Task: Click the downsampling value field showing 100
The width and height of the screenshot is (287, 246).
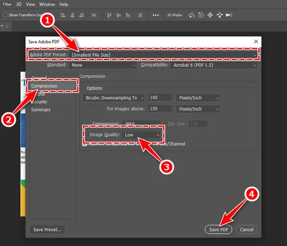Action: click(160, 98)
